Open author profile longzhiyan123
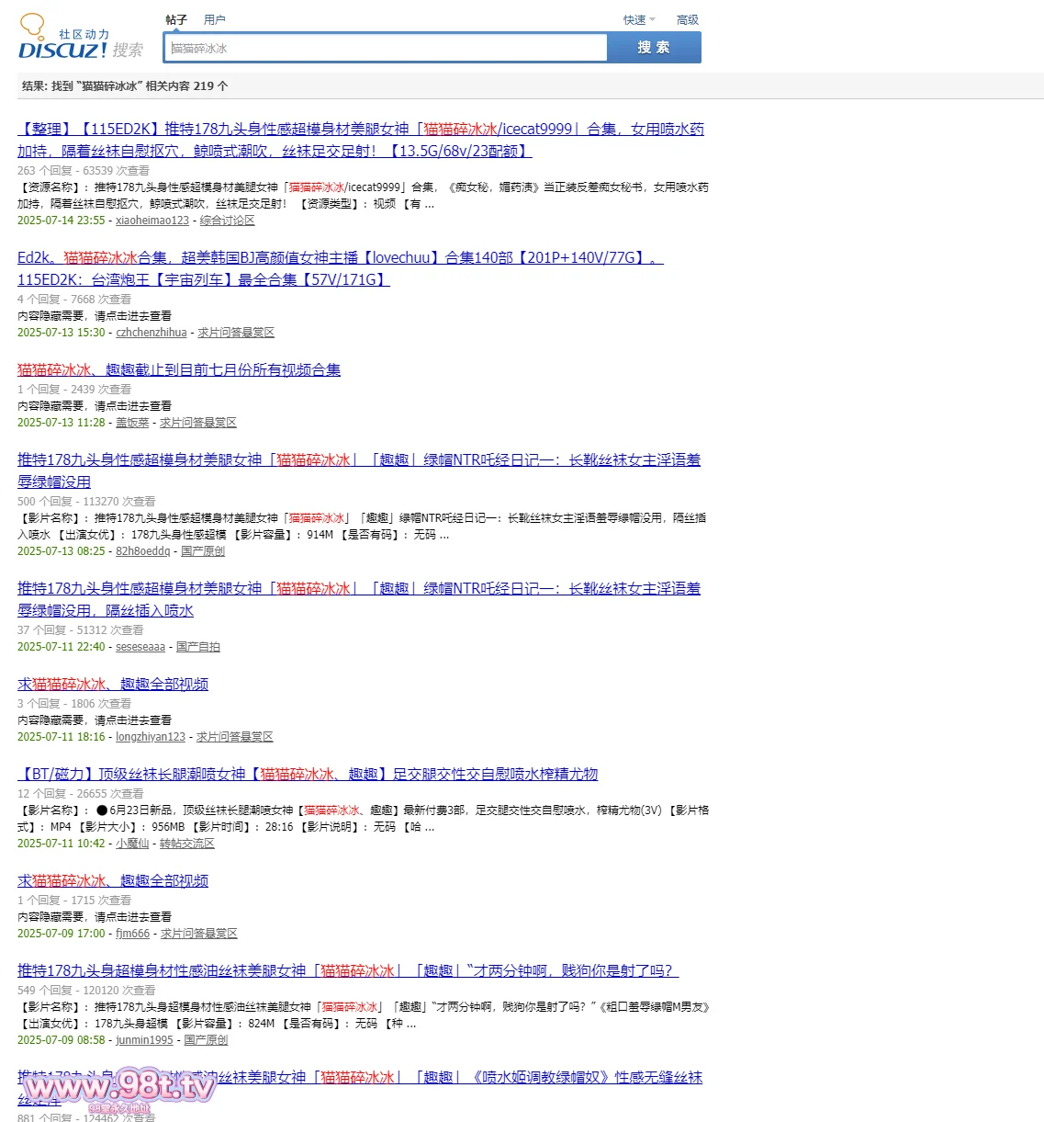The width and height of the screenshot is (1044, 1122). [x=151, y=737]
